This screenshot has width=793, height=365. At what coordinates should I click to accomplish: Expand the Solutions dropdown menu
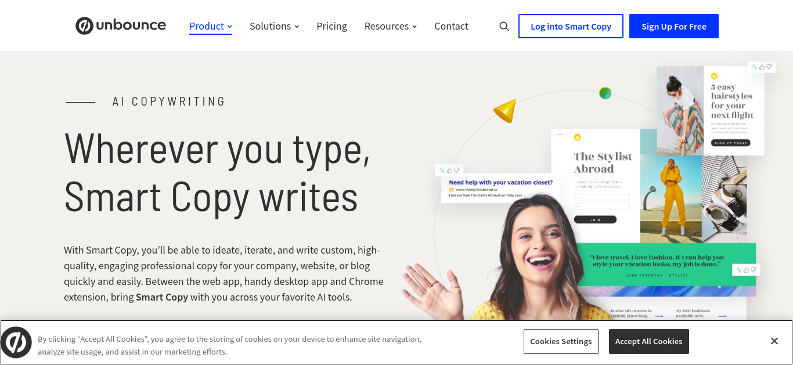(275, 26)
